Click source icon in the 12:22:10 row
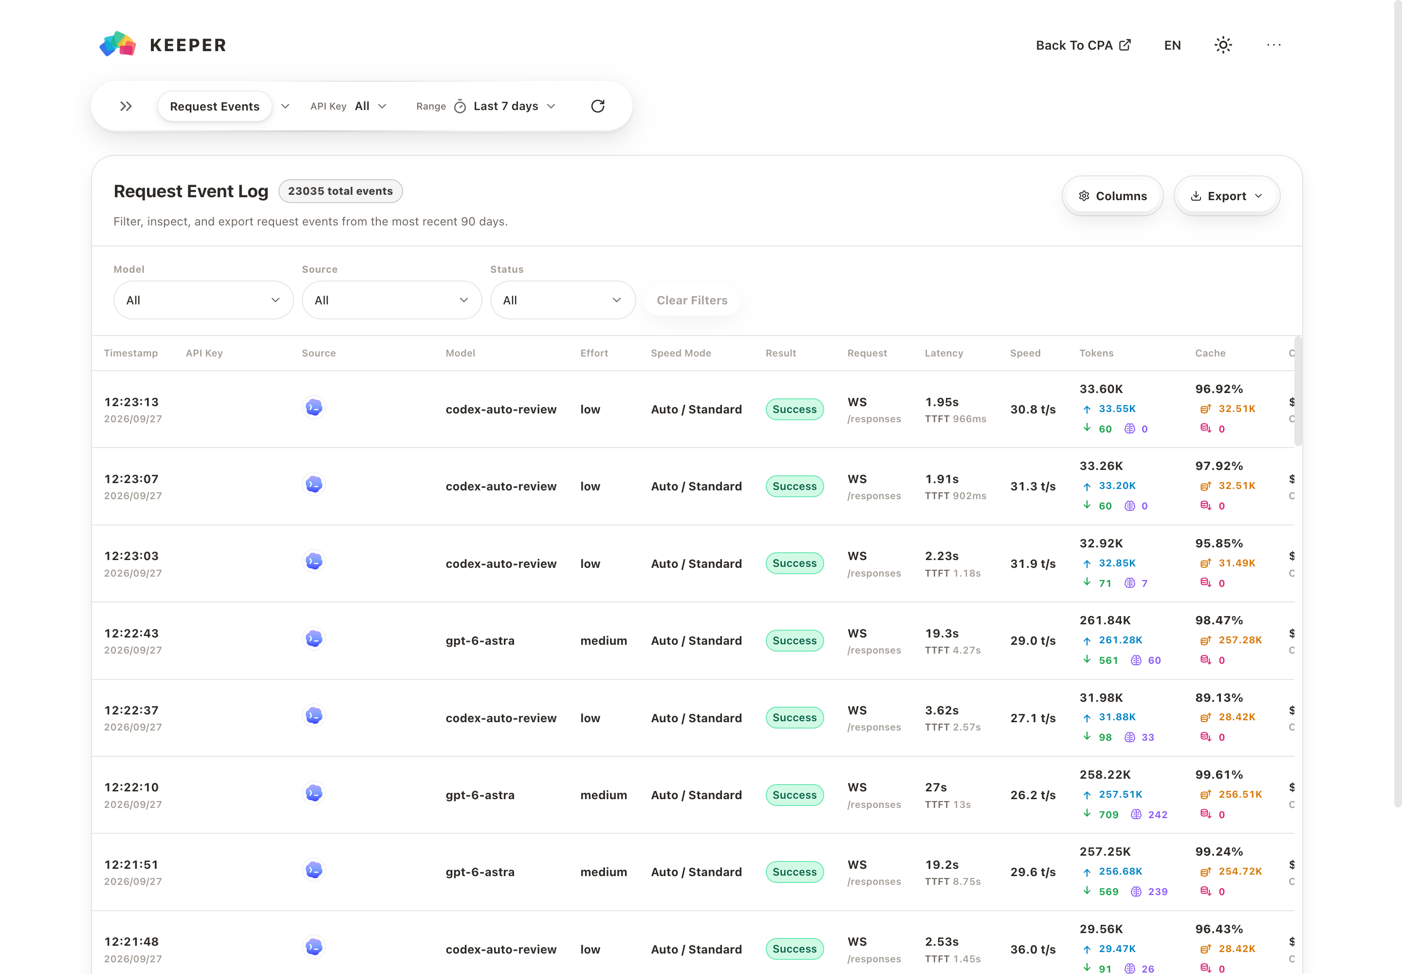1402x974 pixels. (314, 793)
